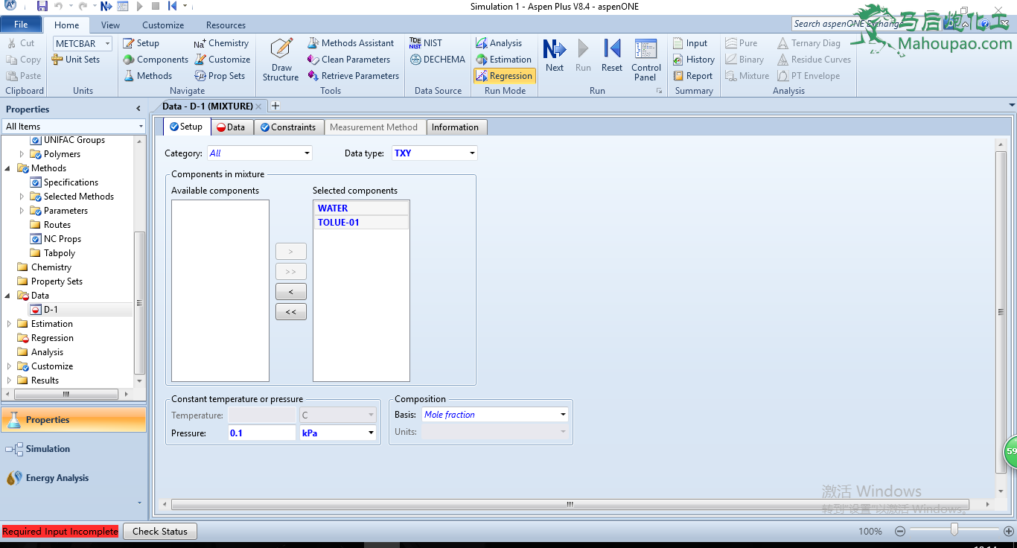Viewport: 1017px width, 548px height.
Task: Open Draw Structure tool
Action: point(281,60)
